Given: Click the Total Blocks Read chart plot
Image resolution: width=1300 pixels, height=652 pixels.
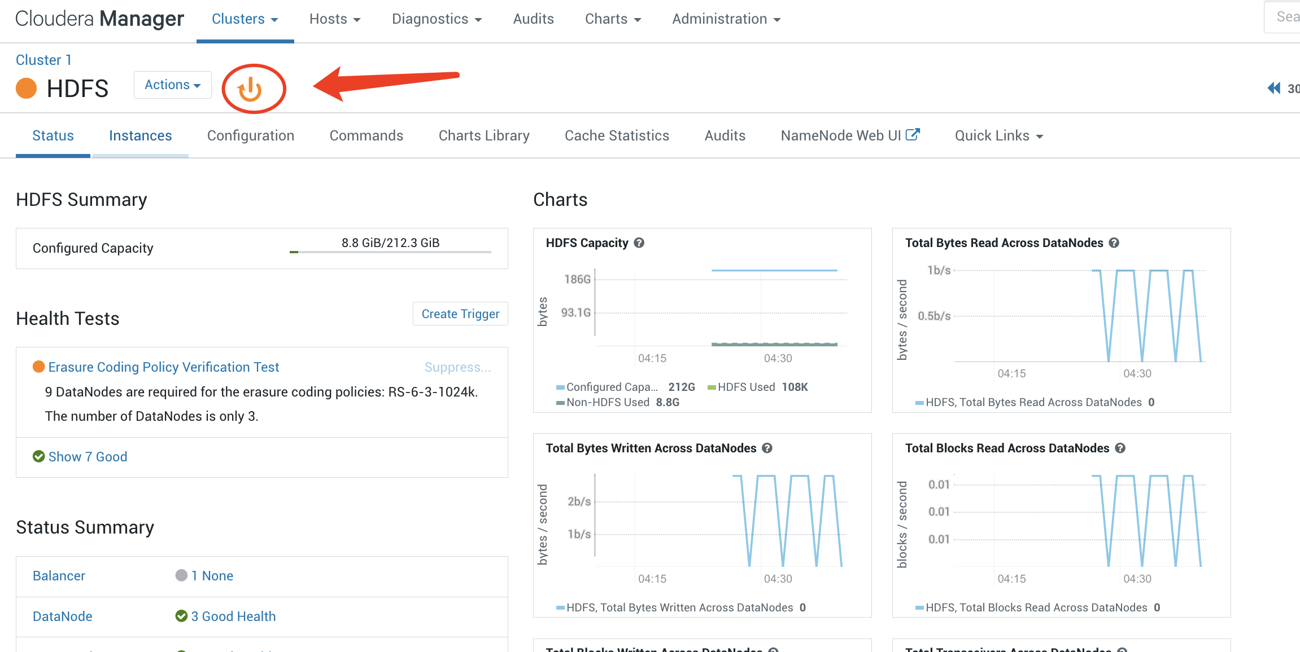Looking at the screenshot, I should point(1080,520).
